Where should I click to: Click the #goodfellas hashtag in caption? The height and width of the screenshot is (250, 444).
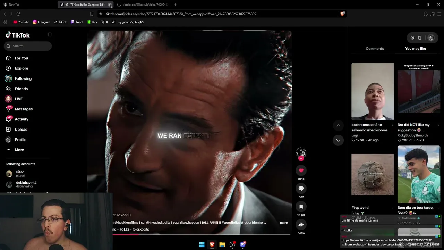click(x=231, y=222)
